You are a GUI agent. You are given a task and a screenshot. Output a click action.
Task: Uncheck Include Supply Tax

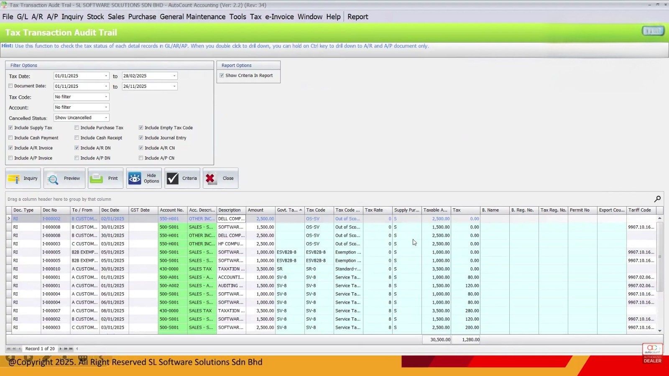(10, 128)
